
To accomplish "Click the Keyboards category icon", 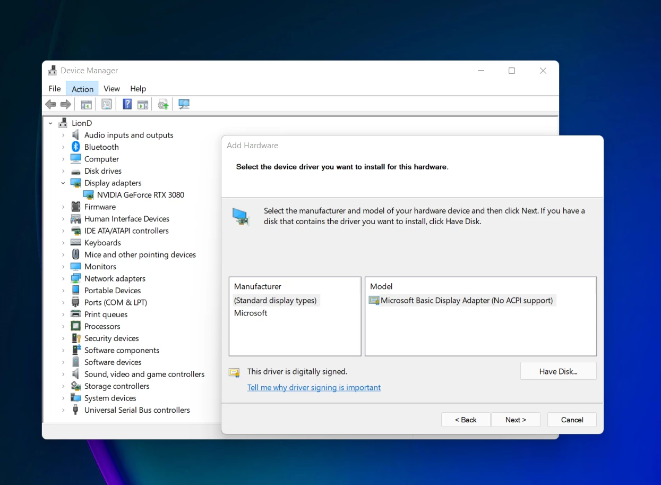I will [76, 243].
